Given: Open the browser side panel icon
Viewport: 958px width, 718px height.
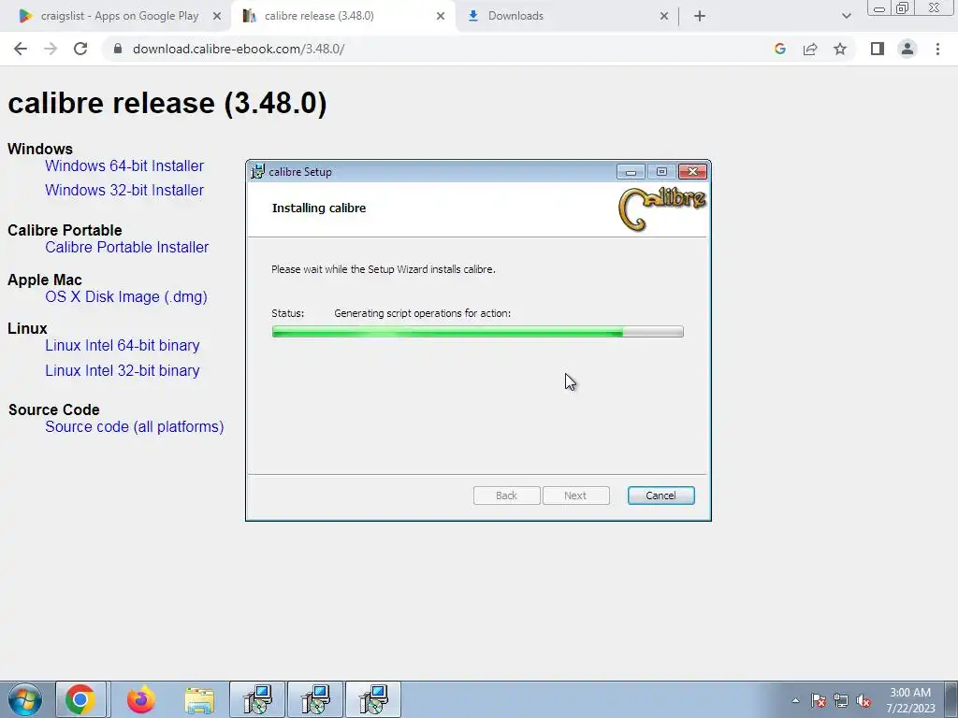Looking at the screenshot, I should [x=878, y=49].
